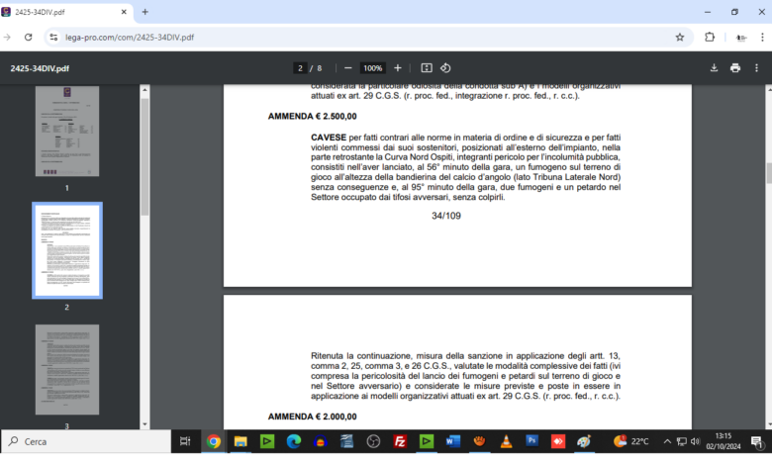
Task: Open Microsoft Word from the taskbar
Action: click(x=453, y=441)
